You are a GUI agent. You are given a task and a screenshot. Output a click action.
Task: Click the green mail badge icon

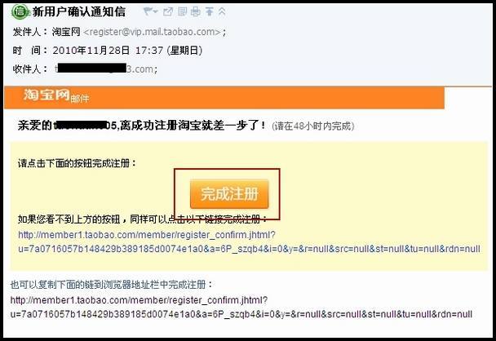tap(20, 11)
